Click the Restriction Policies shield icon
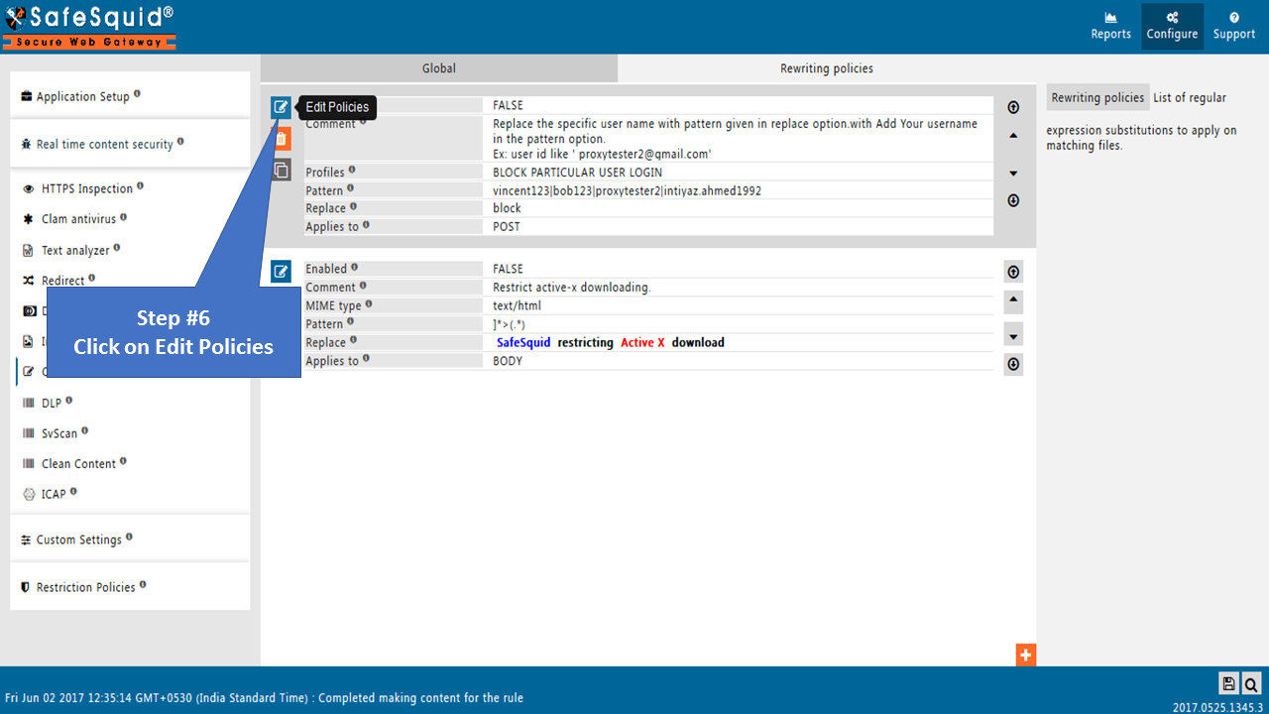 (x=26, y=587)
